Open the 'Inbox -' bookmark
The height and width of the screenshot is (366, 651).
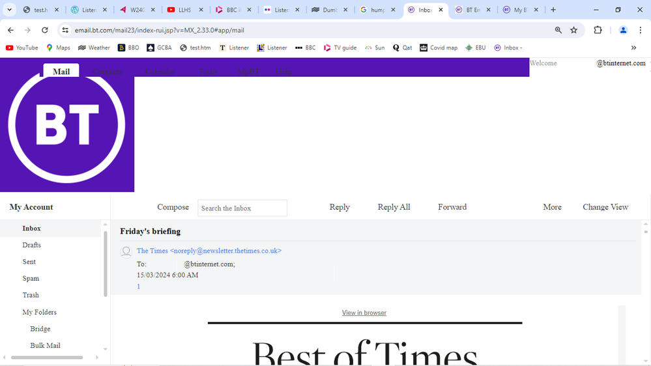[508, 48]
